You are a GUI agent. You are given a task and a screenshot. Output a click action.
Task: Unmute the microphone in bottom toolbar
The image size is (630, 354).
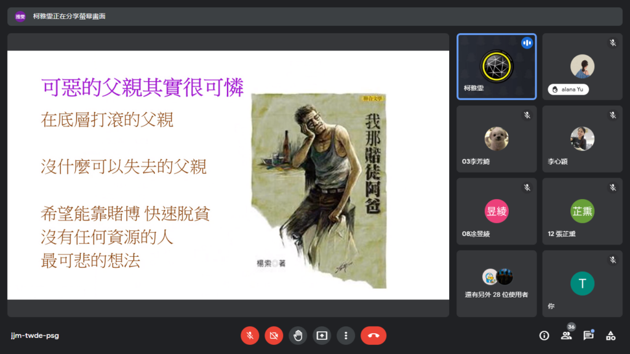[x=250, y=336]
